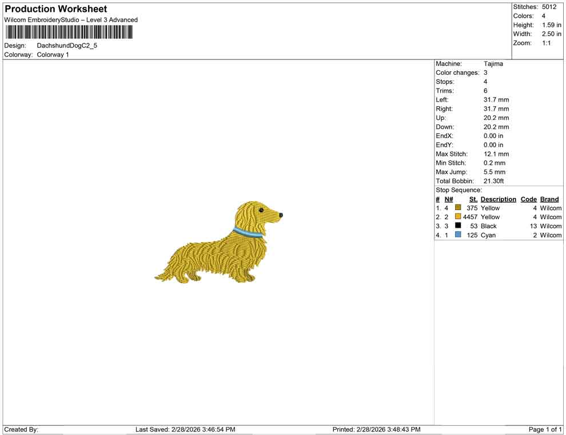Click the design name DachshundDogC2_5
The height and width of the screenshot is (435, 566).
coord(66,46)
